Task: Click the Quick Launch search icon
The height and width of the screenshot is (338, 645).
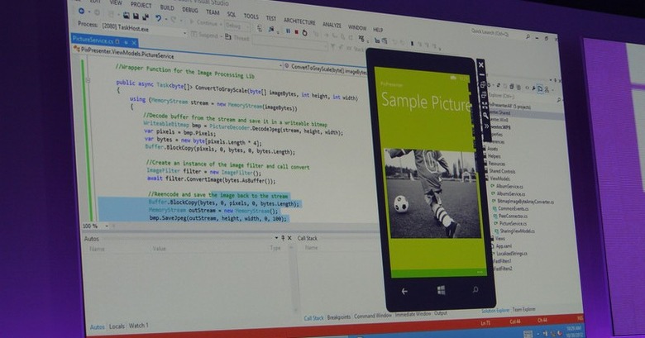Action: [x=528, y=36]
